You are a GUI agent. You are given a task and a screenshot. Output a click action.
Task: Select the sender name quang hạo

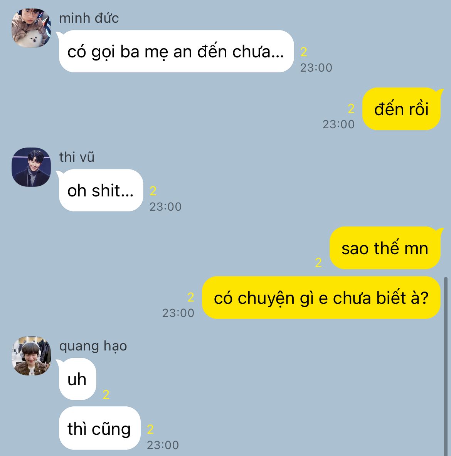(93, 346)
